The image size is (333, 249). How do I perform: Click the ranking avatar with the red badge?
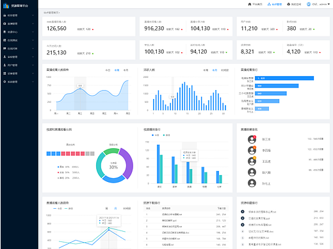252,139
